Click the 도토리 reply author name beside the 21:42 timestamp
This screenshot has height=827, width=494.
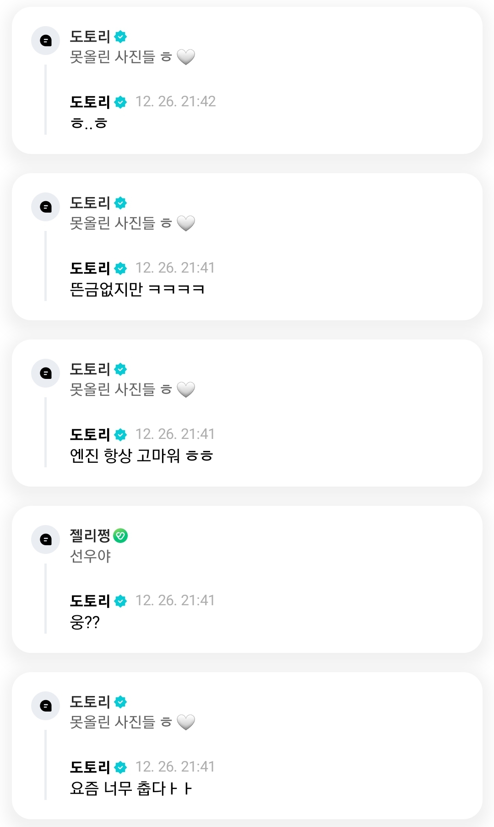tap(90, 102)
